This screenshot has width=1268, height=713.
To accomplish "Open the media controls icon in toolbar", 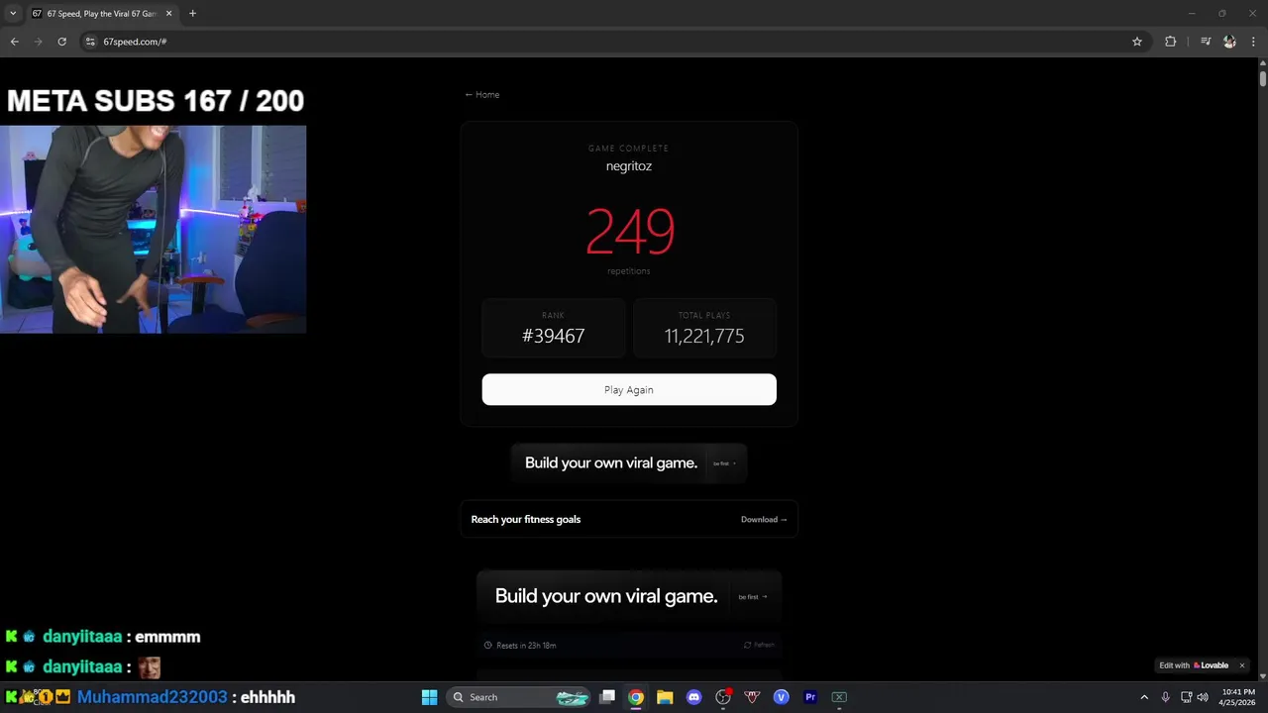I will [x=1206, y=42].
